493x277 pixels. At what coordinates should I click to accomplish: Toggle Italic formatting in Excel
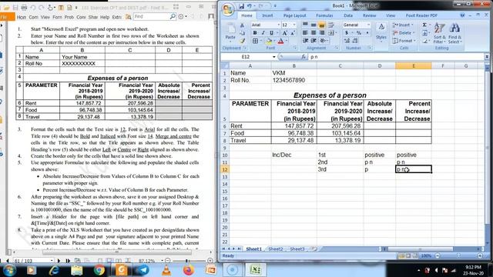pyautogui.click(x=263, y=33)
